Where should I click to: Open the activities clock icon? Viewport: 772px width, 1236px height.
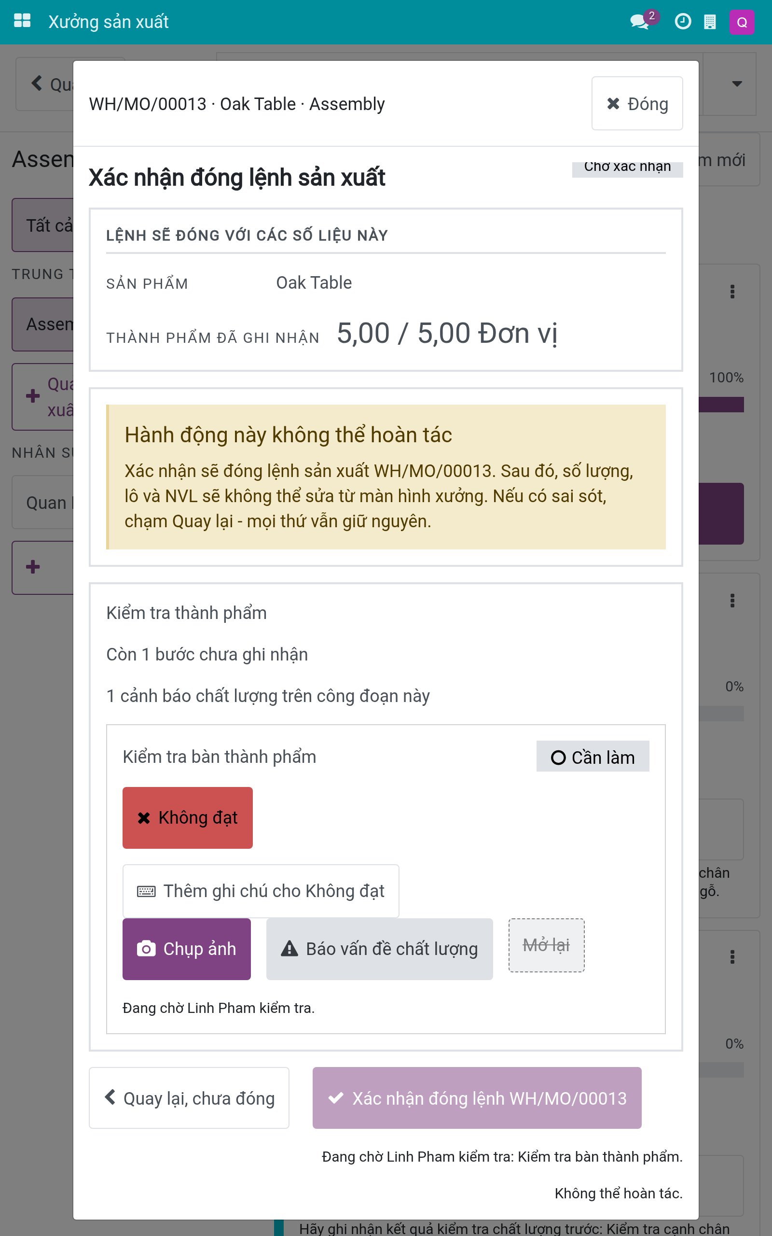tap(683, 21)
